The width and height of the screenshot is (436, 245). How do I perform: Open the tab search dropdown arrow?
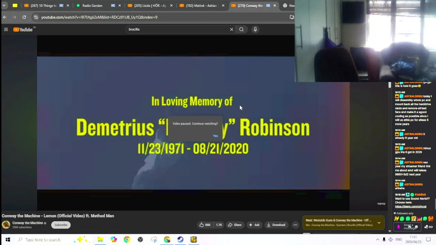[x=4, y=5]
